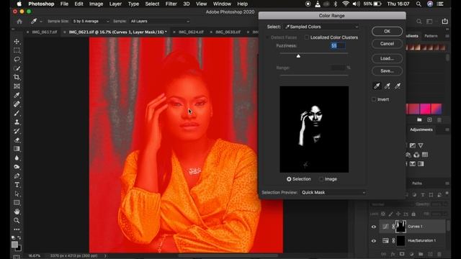The image size is (461, 259).
Task: Open the Selection Preview Quick Mask dropdown
Action: [334, 192]
